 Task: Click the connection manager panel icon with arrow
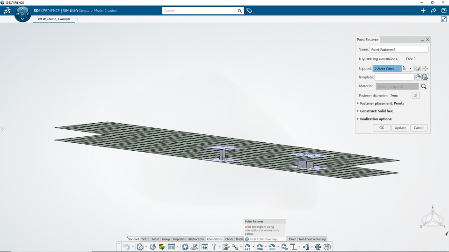point(205,247)
